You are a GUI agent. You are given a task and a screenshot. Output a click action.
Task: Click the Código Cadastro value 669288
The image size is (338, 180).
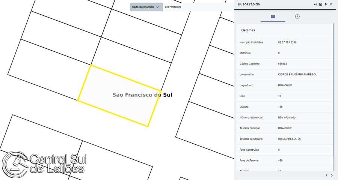tap(282, 64)
